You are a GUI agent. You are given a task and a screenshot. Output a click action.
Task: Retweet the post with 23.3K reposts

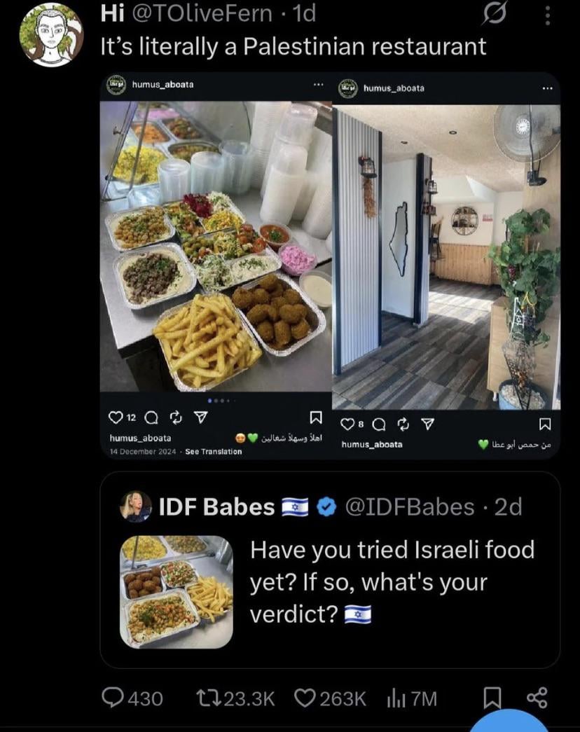pos(235,698)
